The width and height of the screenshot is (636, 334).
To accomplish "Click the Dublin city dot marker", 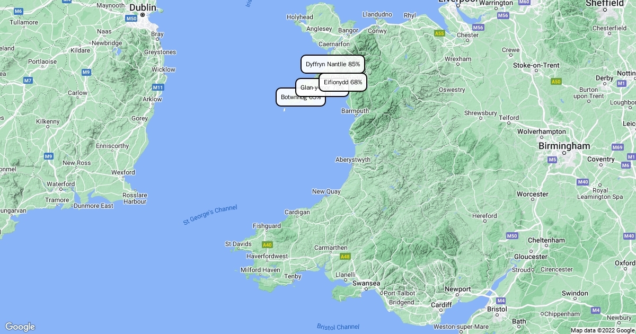I will 143,15.
